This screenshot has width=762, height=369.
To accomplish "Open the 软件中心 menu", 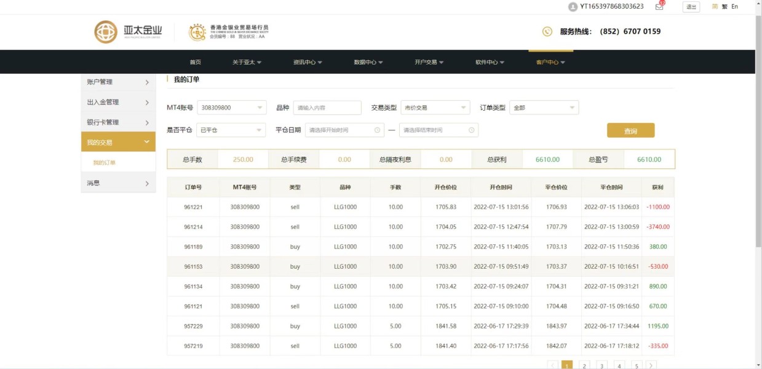I will (490, 62).
